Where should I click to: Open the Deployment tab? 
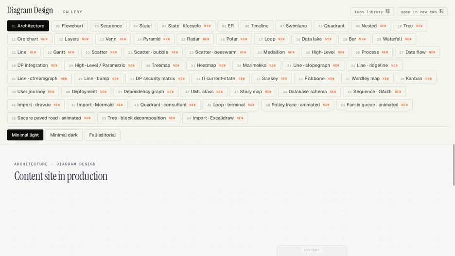86,92
